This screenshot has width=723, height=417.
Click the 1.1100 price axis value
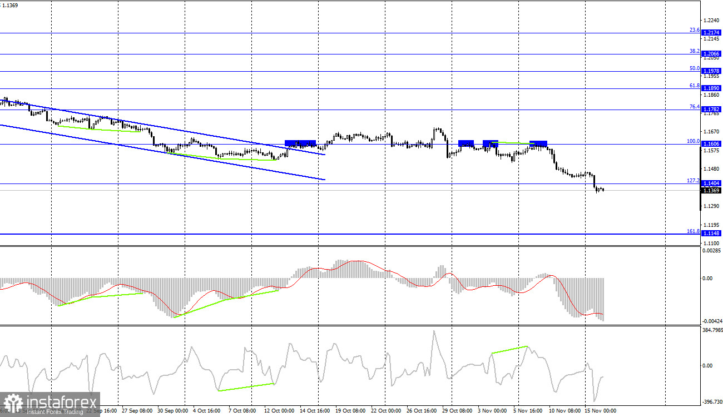[712, 243]
